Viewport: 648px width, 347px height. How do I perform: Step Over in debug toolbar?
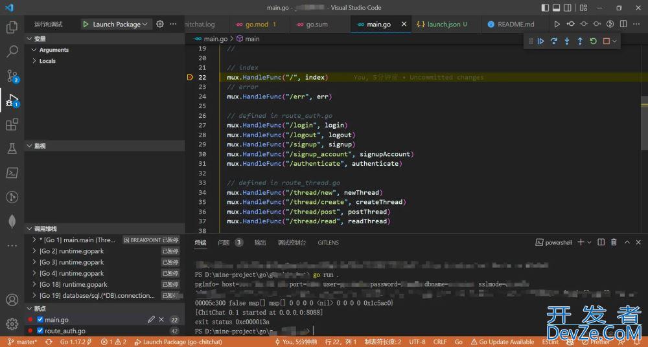[x=554, y=41]
